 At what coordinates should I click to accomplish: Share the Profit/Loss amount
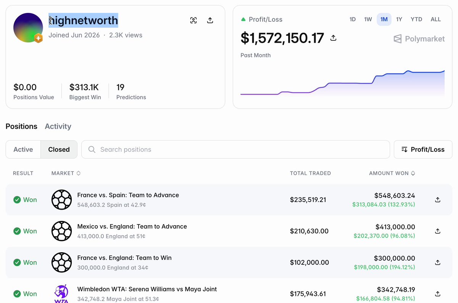click(x=333, y=38)
